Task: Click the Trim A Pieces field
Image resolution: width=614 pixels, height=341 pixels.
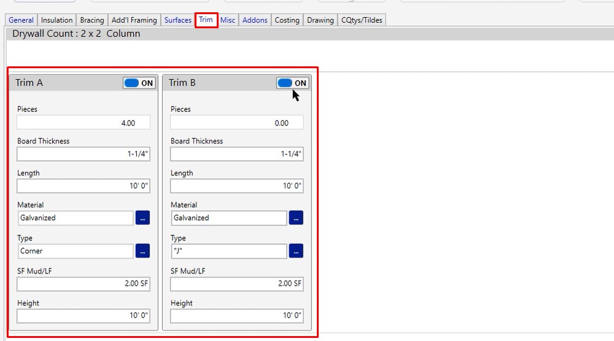Action: pos(84,123)
